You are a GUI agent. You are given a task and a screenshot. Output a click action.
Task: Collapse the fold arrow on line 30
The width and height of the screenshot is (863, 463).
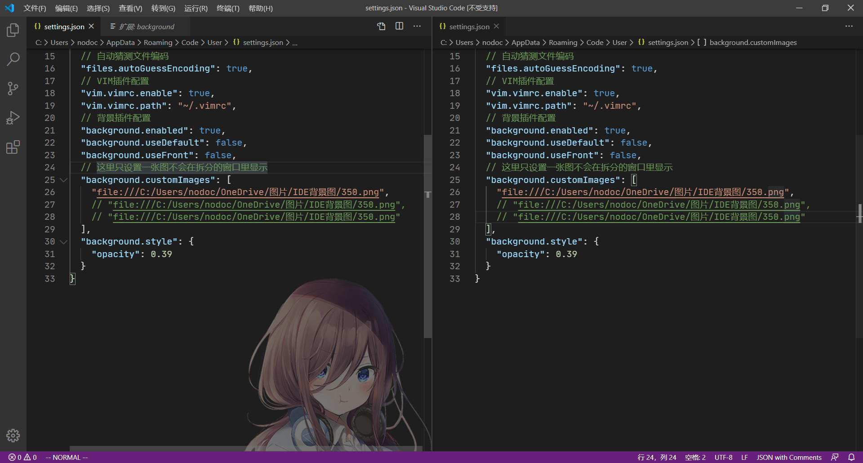click(x=63, y=242)
